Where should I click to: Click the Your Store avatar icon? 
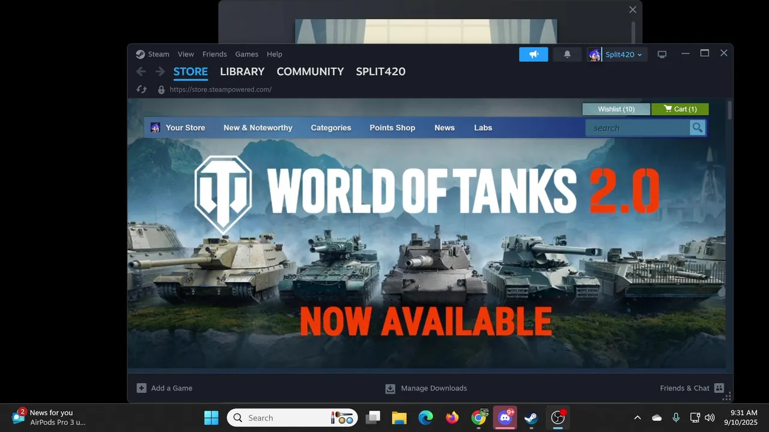(155, 127)
